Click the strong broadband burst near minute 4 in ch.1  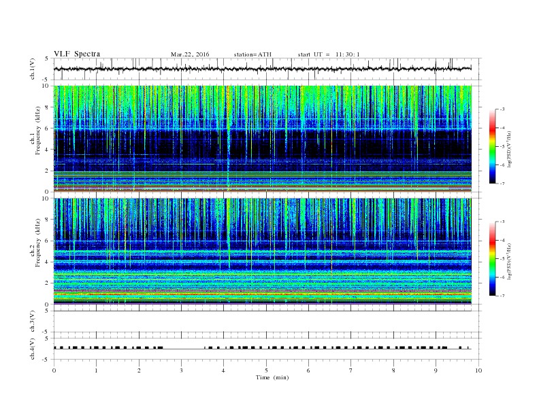click(227, 137)
